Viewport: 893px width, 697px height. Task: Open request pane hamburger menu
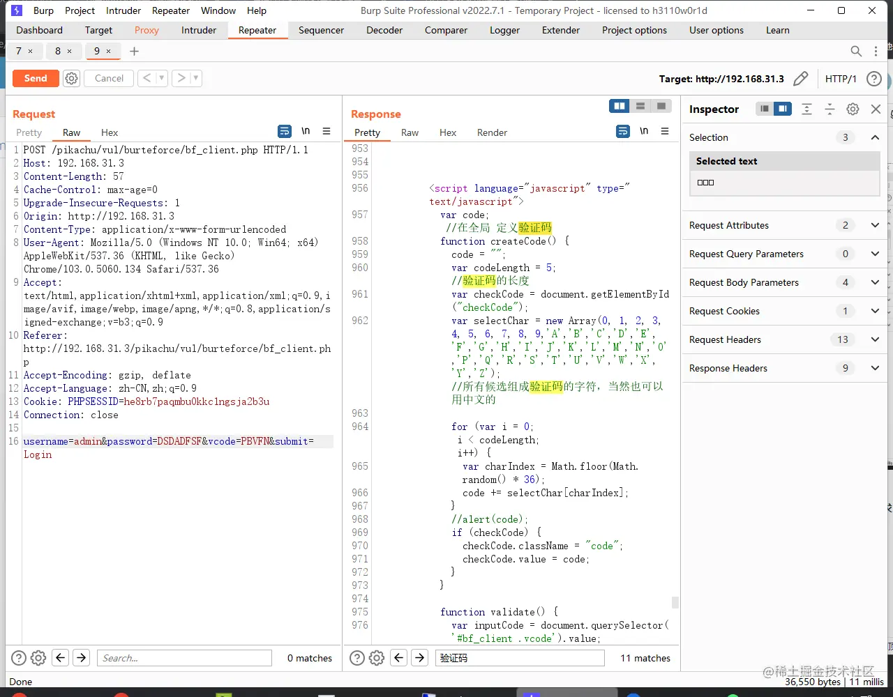[327, 131]
